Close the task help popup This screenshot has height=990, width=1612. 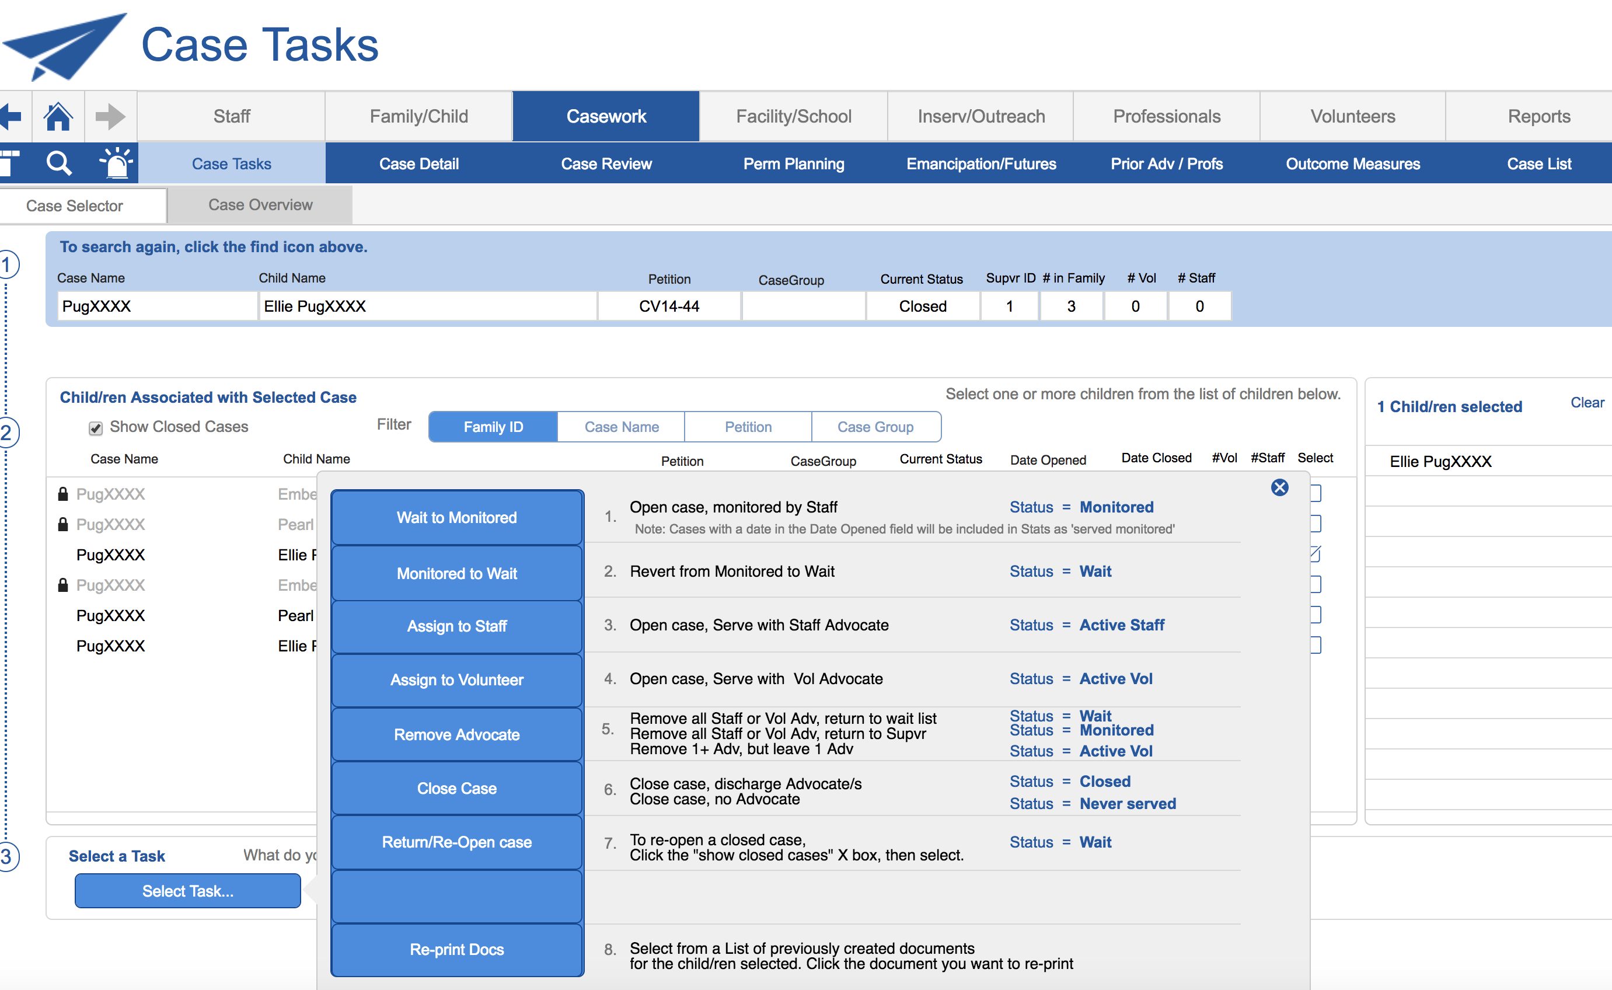1279,487
